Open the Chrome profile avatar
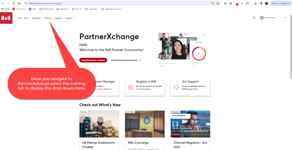This screenshot has width=292, height=150. click(266, 3)
